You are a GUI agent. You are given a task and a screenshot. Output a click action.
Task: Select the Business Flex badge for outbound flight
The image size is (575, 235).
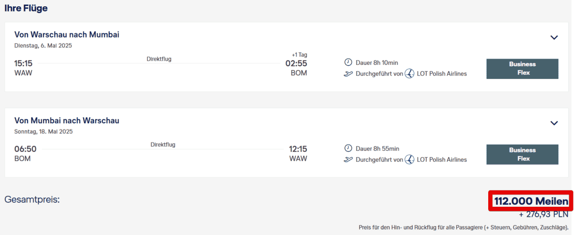[522, 68]
